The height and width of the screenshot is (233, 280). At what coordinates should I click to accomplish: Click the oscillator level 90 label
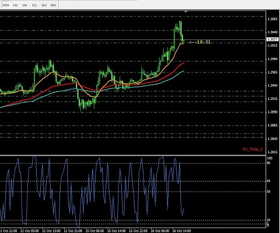[x=268, y=163]
